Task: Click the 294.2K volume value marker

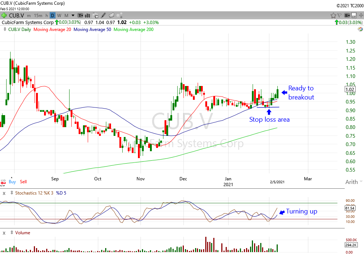Action: click(351, 245)
